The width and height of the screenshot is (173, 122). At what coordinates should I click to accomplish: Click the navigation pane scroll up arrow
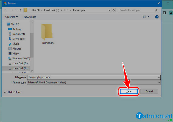(x=32, y=22)
